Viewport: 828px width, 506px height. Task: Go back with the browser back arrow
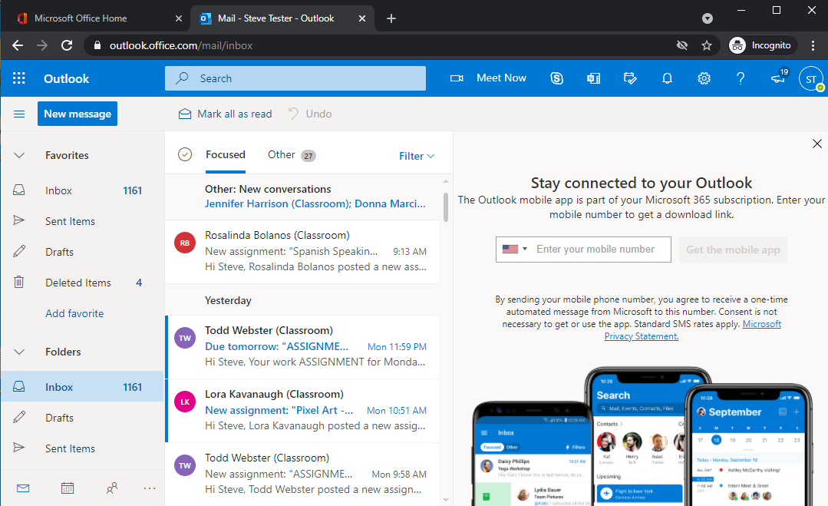pyautogui.click(x=18, y=45)
